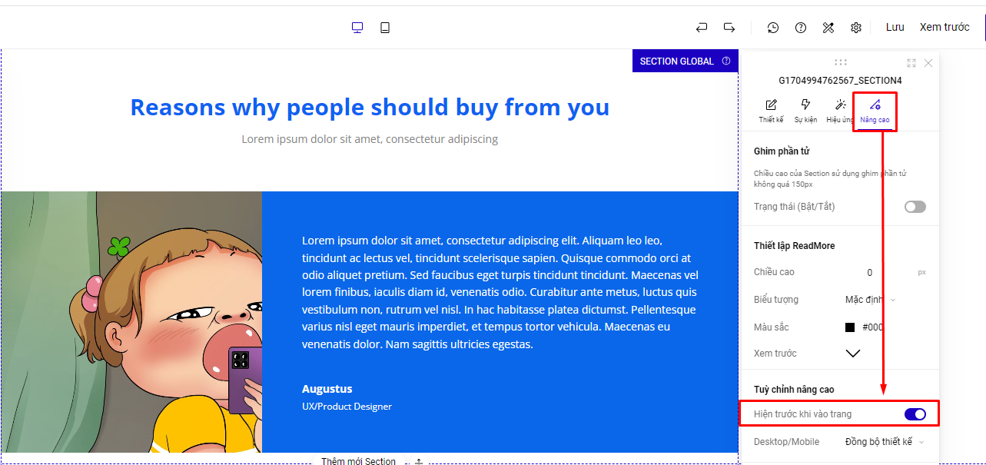Viewport: 986px width, 465px height.
Task: Click the redo arrow icon
Action: point(729,28)
